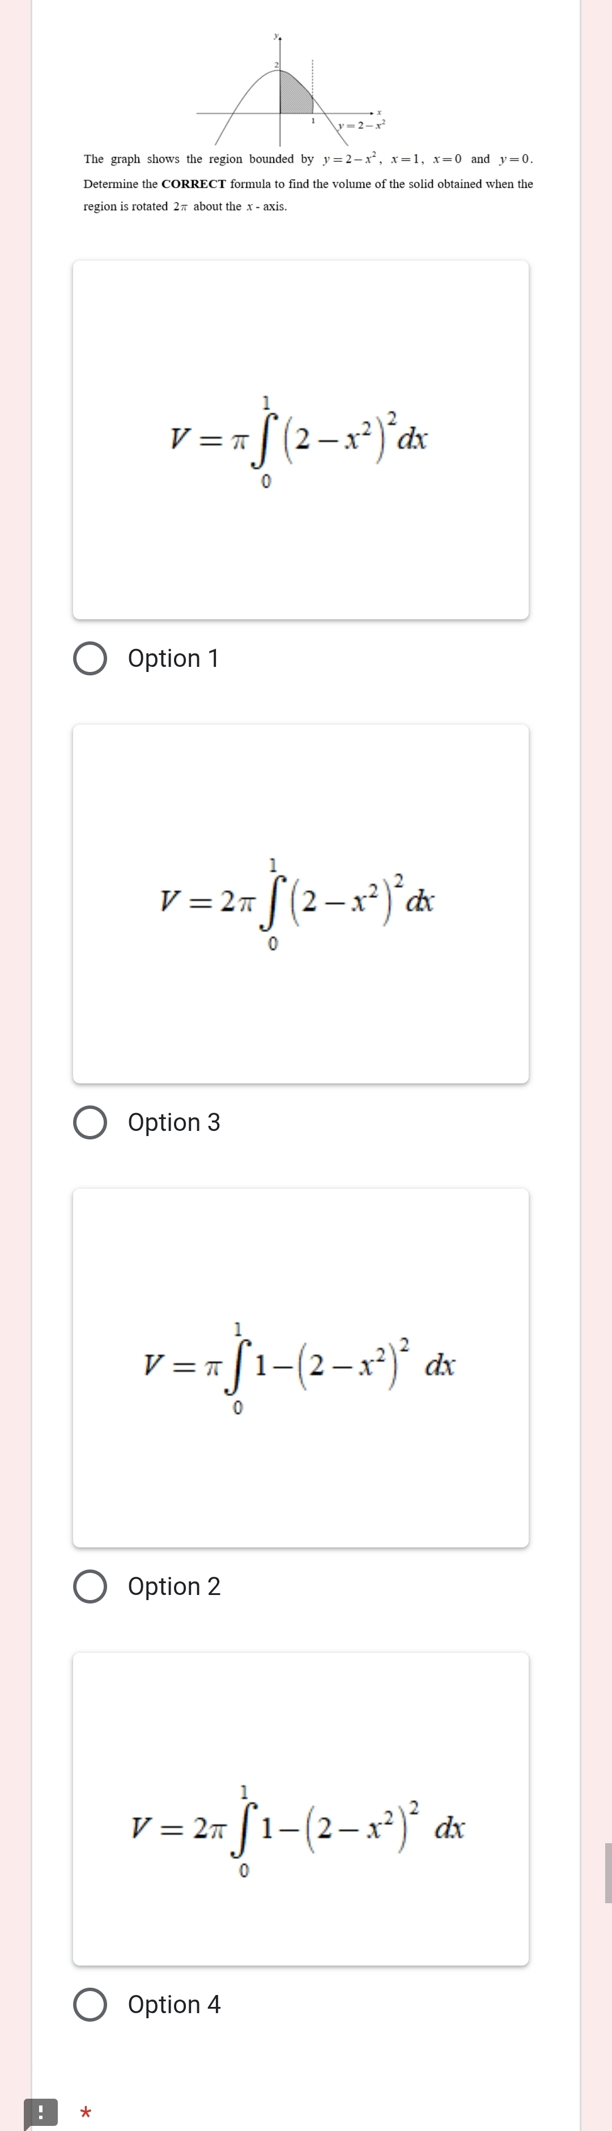Open formula image V = π∫(2−x²)² dx
Screen dimensions: 612x2131
click(x=301, y=440)
